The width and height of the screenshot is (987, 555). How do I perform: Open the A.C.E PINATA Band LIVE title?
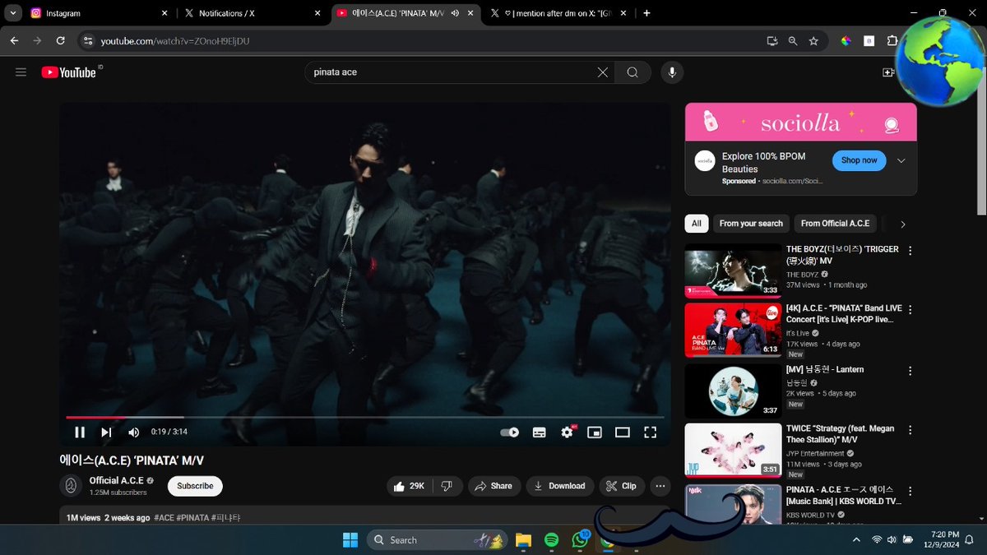[844, 313]
